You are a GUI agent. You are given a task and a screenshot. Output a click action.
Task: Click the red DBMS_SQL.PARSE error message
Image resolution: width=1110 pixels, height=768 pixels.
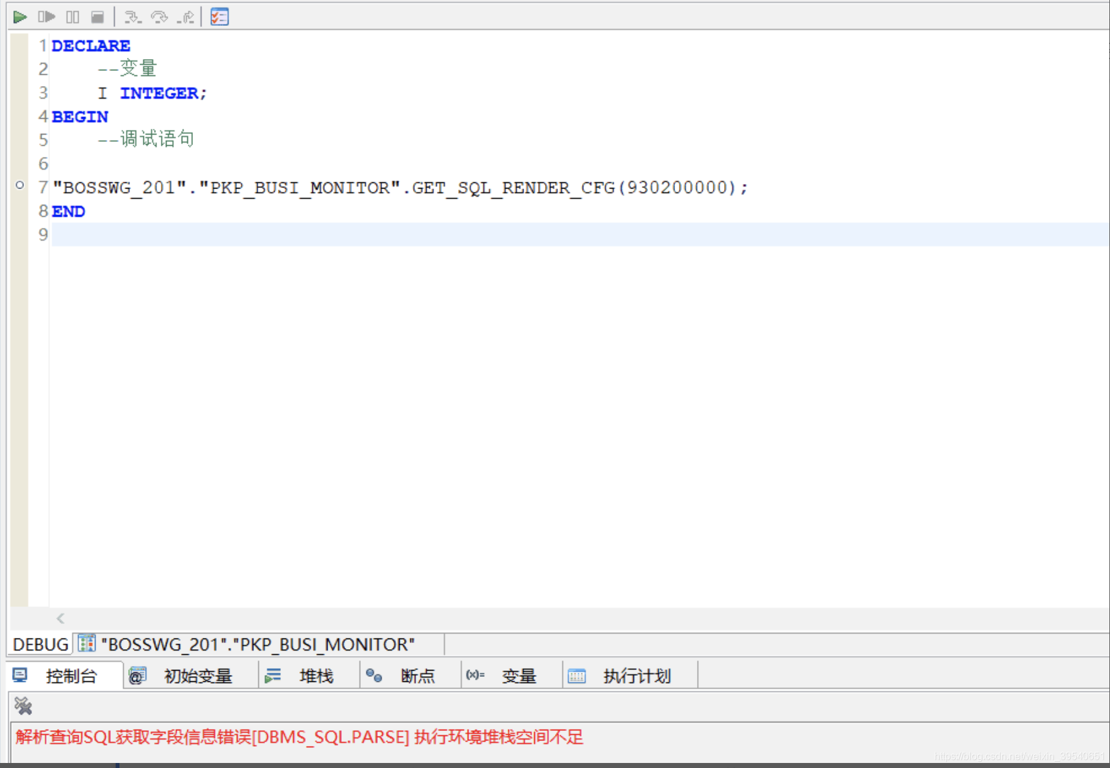coord(299,737)
